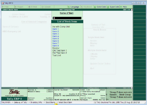Click the 'Select Stock Item' breadcrumb path
This screenshot has height=105, width=147.
65,102
